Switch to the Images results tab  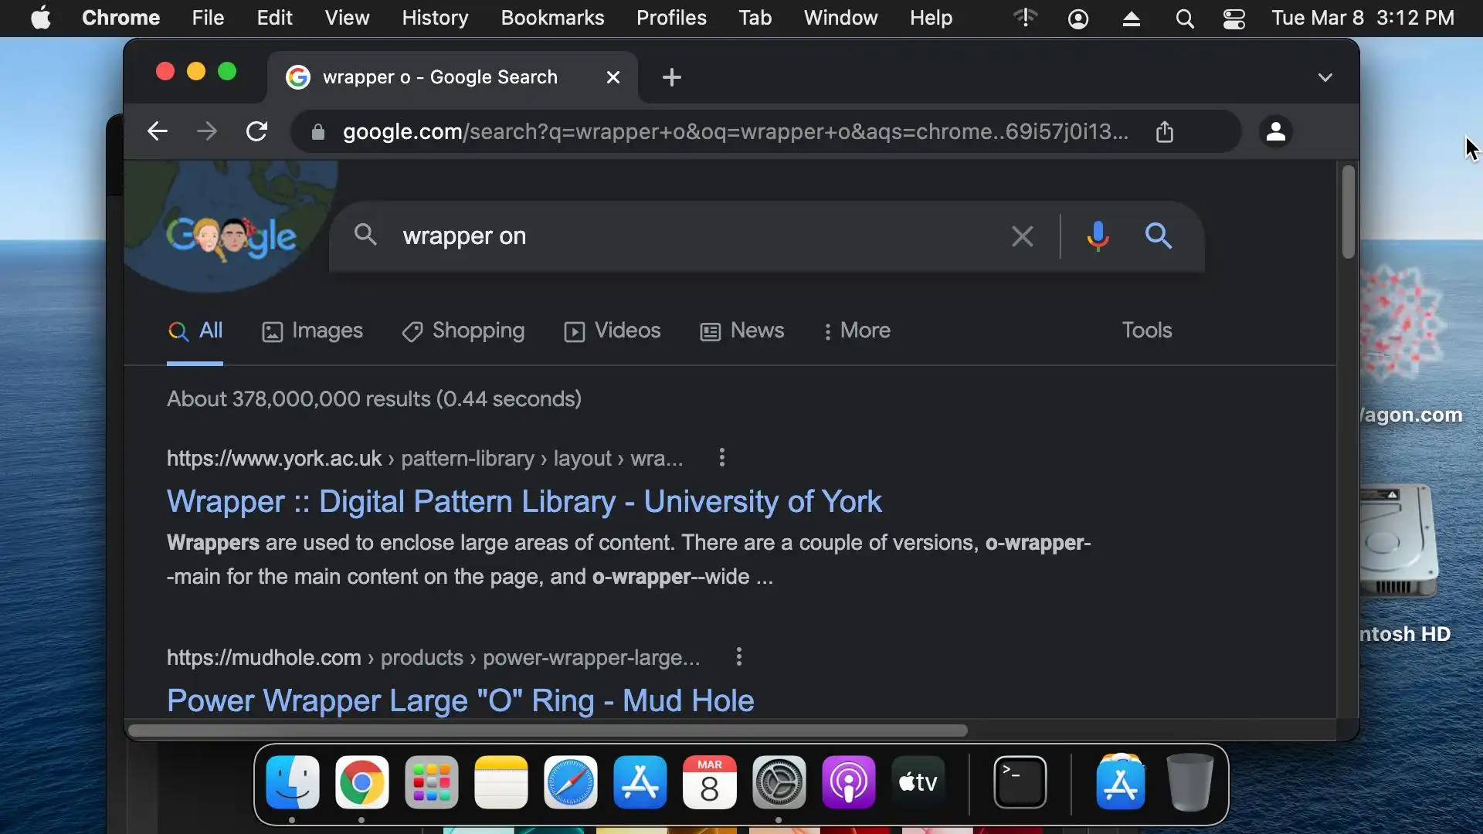point(312,331)
